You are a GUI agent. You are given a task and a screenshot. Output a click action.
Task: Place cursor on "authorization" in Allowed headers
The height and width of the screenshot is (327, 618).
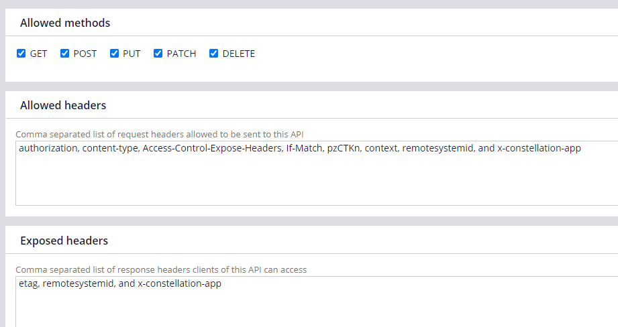[x=48, y=148]
